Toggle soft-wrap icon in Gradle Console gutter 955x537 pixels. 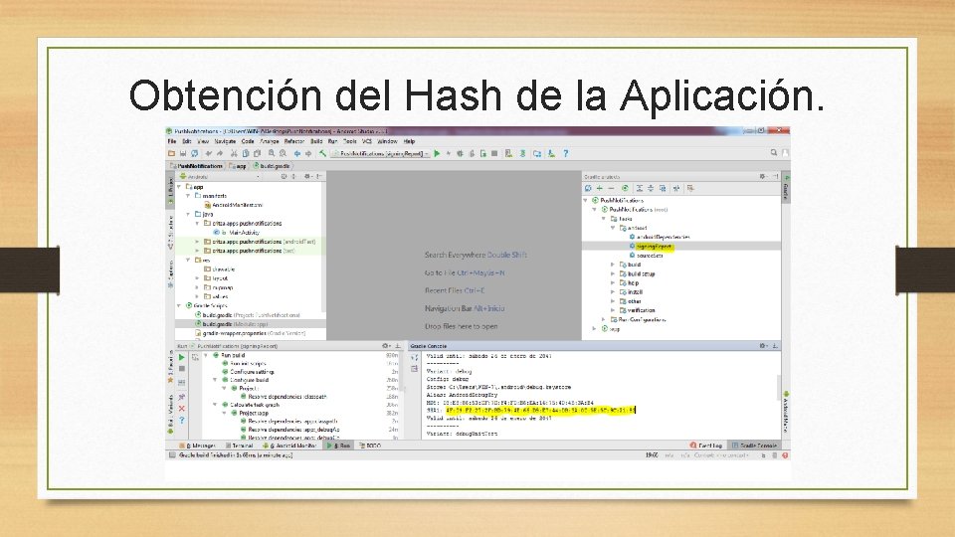click(x=414, y=357)
